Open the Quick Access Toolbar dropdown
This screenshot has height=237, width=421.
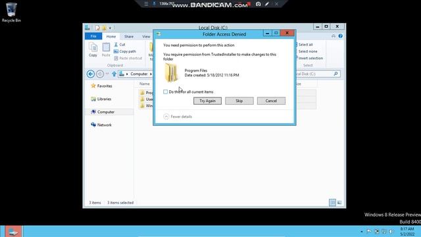point(110,28)
